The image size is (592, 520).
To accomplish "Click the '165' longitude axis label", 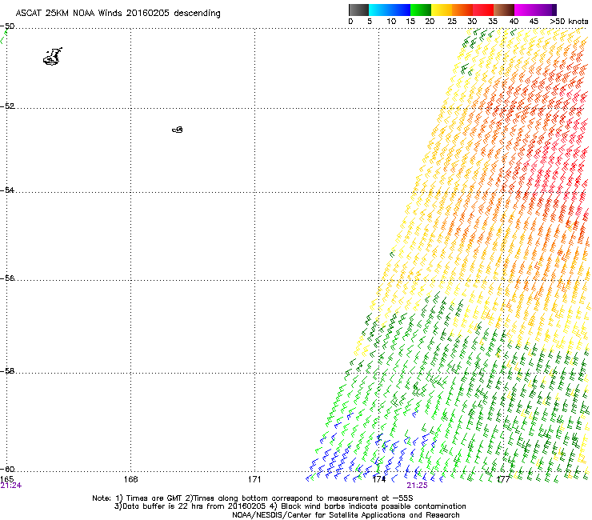I will point(6,479).
